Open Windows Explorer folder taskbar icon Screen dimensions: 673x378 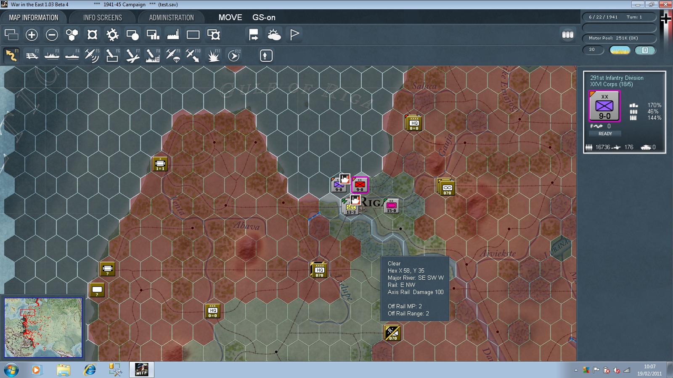coord(64,370)
